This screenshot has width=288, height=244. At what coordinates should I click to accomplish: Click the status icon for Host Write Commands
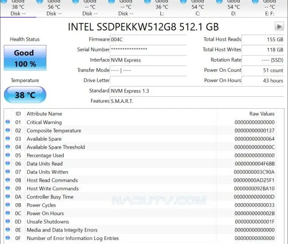point(8,188)
